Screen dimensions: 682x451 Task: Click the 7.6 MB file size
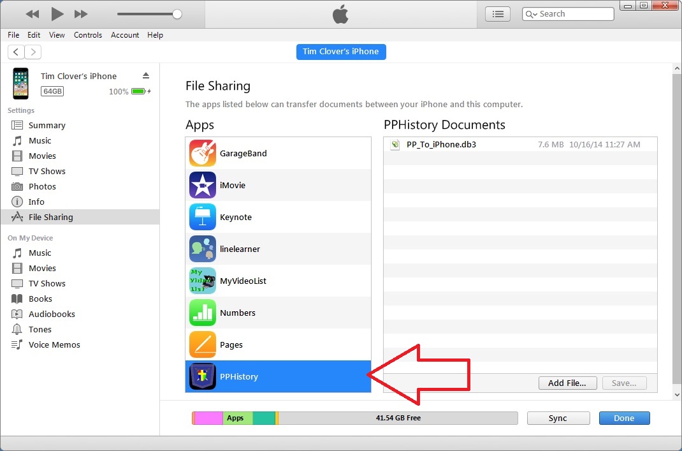coord(551,145)
